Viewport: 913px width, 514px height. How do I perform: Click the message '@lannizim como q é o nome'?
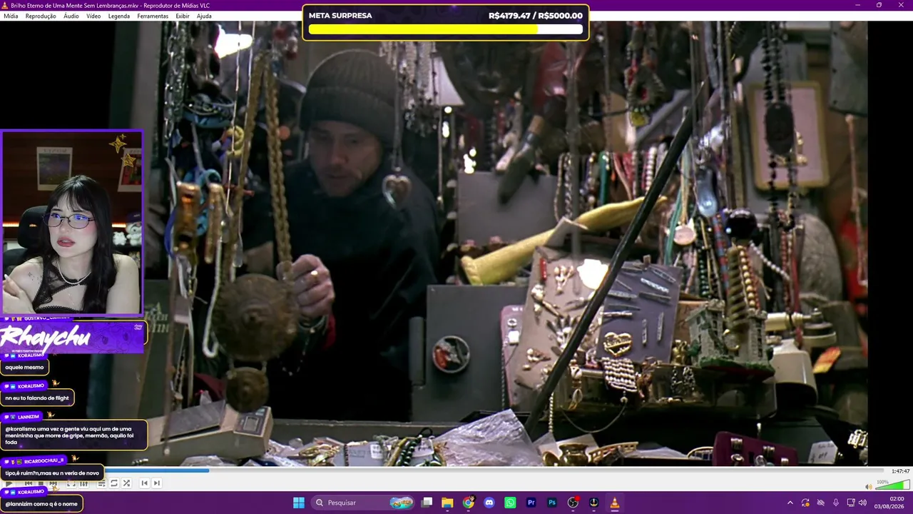pos(41,504)
